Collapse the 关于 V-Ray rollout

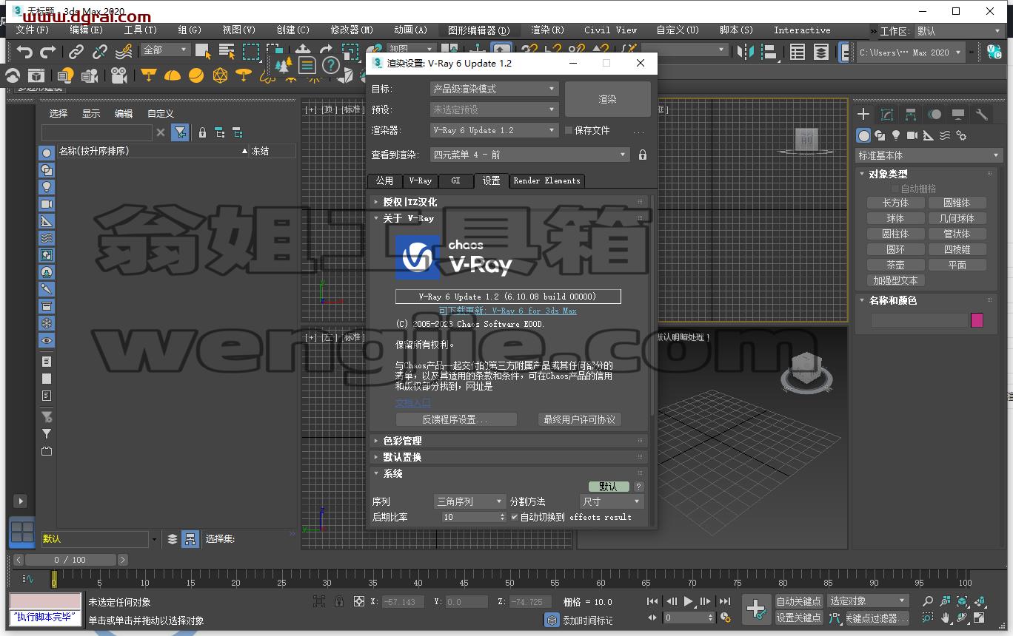[508, 218]
